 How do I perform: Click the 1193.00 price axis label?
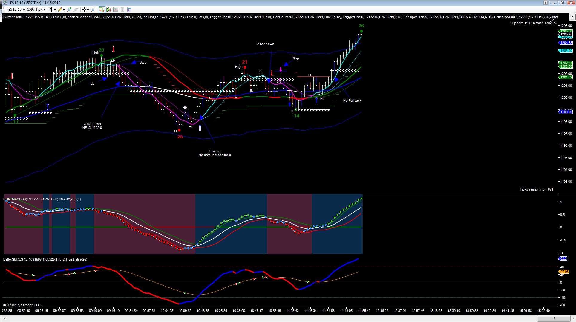click(566, 182)
